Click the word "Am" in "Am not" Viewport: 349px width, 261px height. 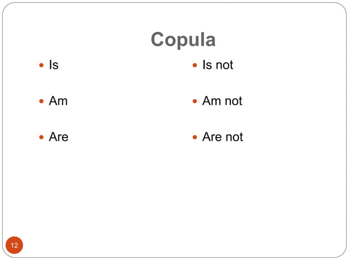(x=212, y=101)
